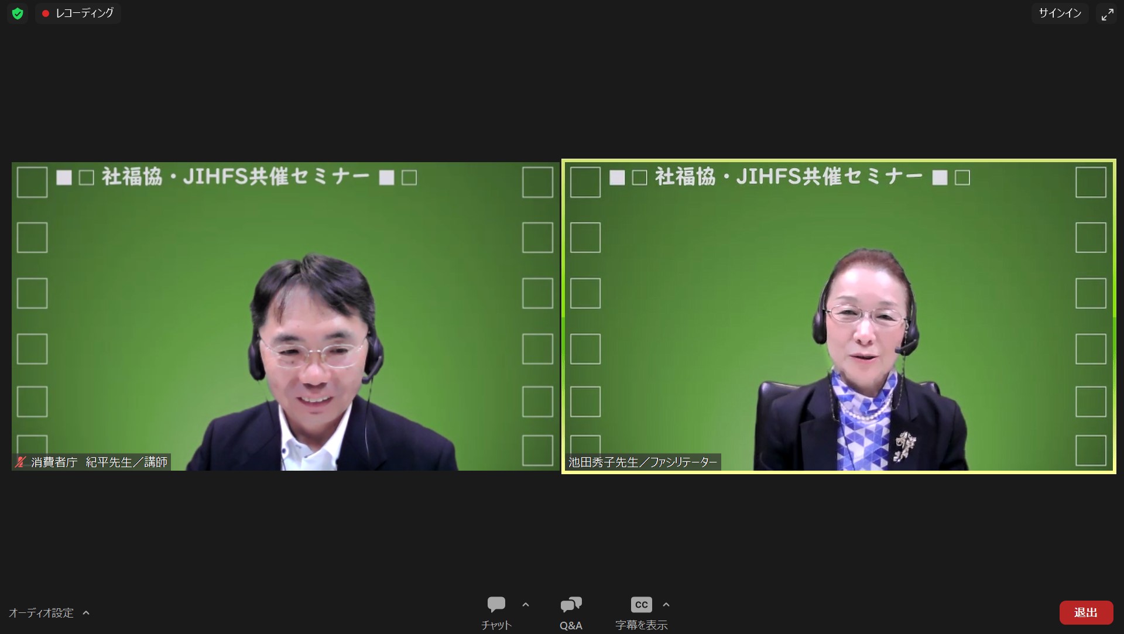Open the Q&A panel
This screenshot has width=1124, height=634.
click(571, 613)
